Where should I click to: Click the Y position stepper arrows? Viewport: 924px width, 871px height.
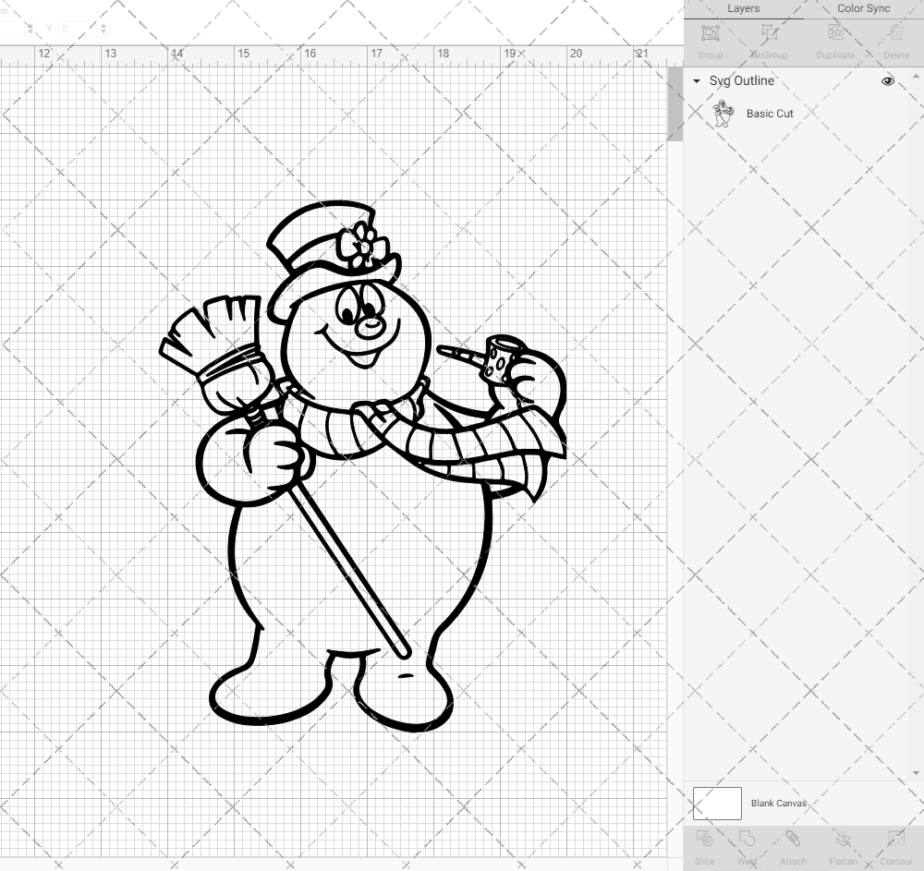[x=103, y=29]
